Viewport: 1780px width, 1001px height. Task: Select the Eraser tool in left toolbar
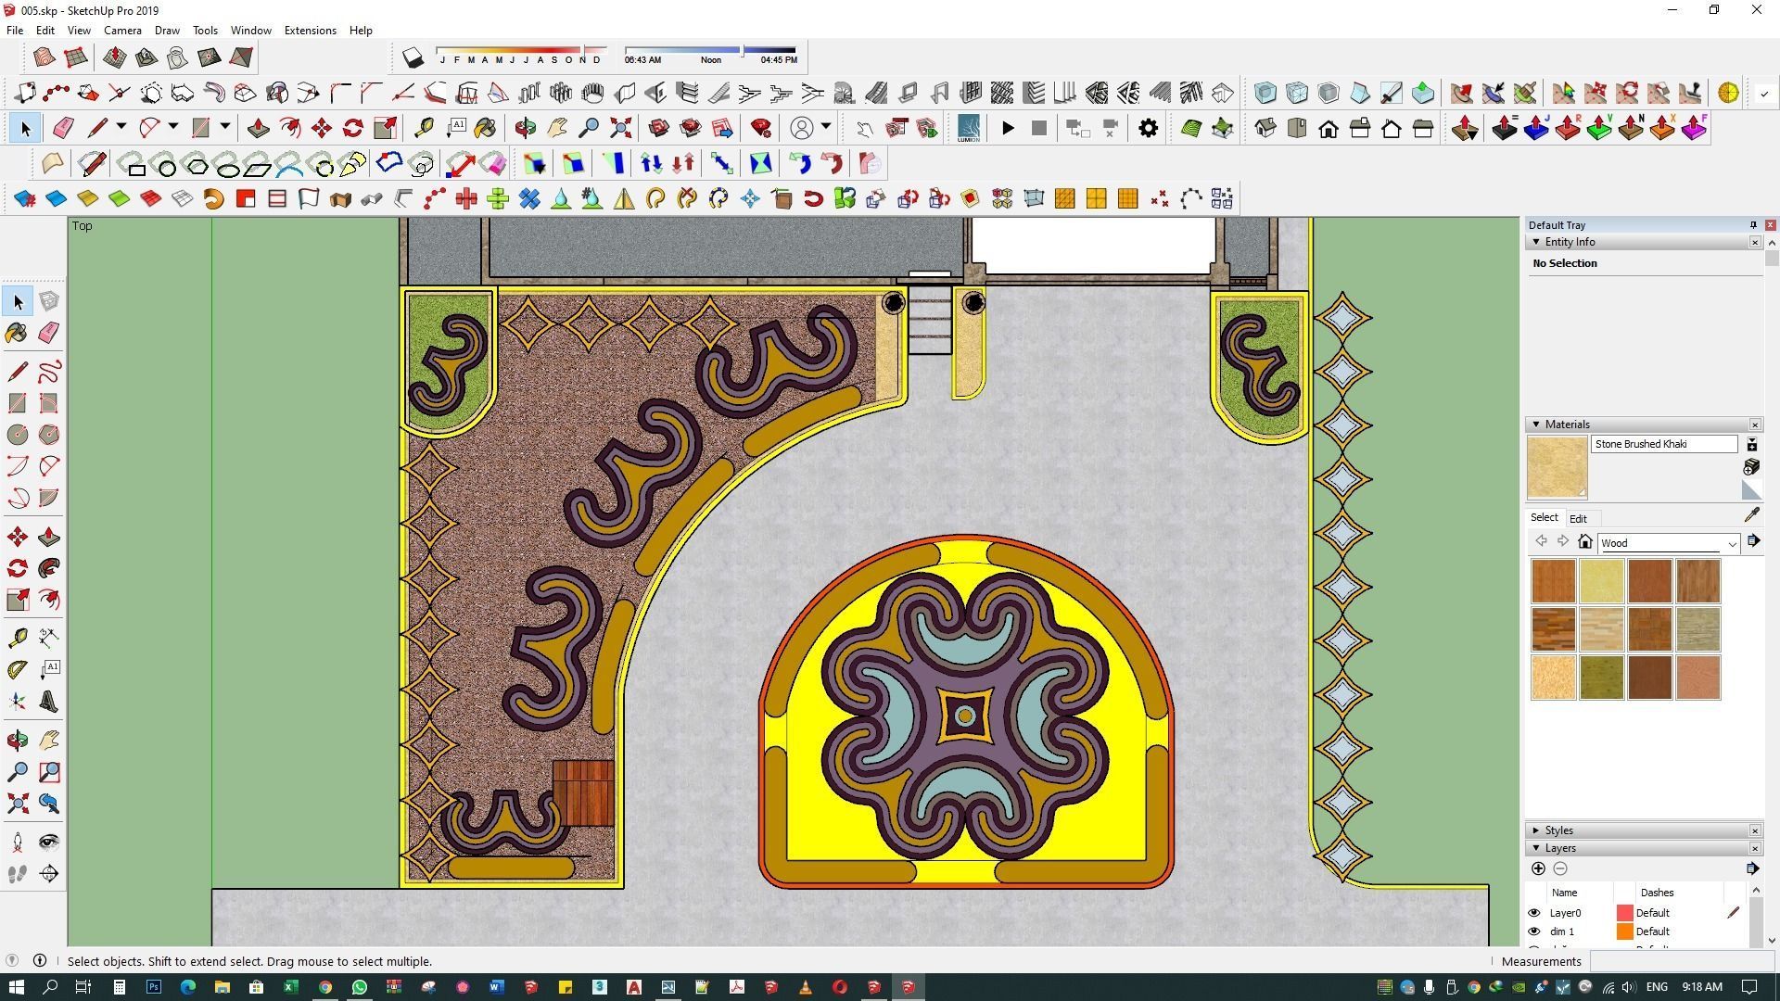coord(49,333)
